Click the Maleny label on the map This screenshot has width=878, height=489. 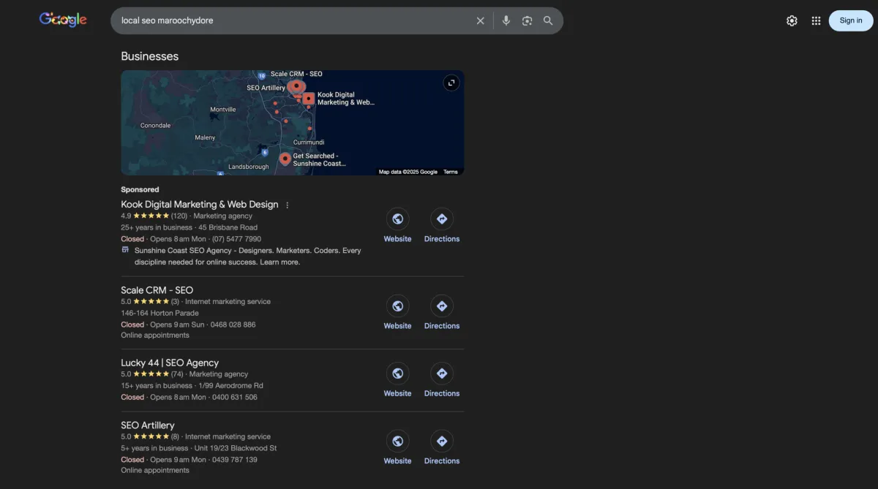coord(206,137)
